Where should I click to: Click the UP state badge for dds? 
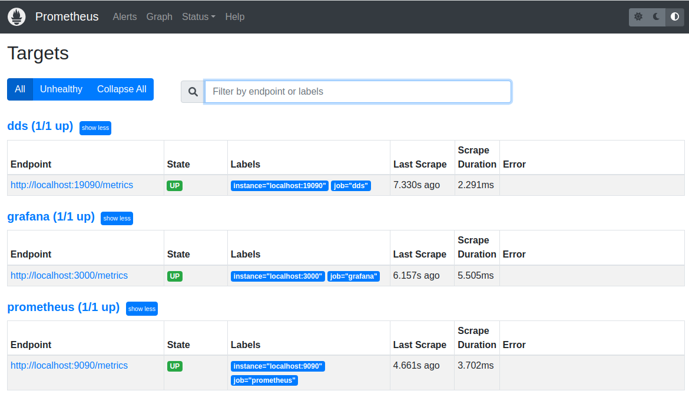[x=175, y=186]
